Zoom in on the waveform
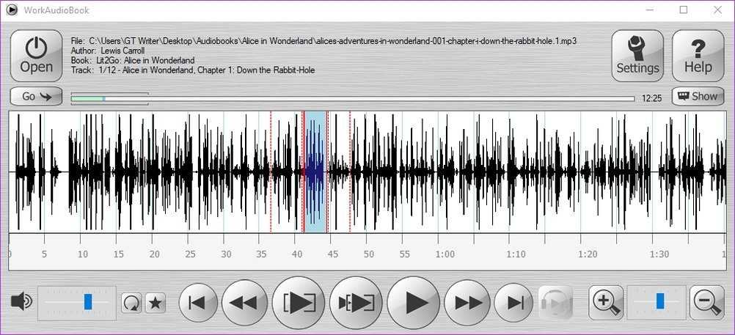 click(x=607, y=302)
